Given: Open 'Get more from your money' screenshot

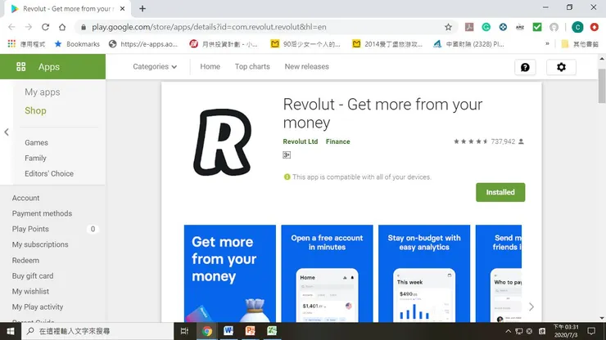Looking at the screenshot, I should [230, 273].
